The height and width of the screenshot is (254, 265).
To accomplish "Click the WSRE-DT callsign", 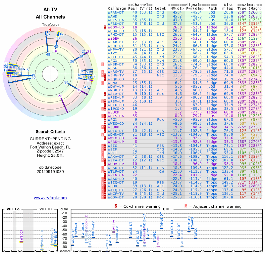I will tap(116, 46).
